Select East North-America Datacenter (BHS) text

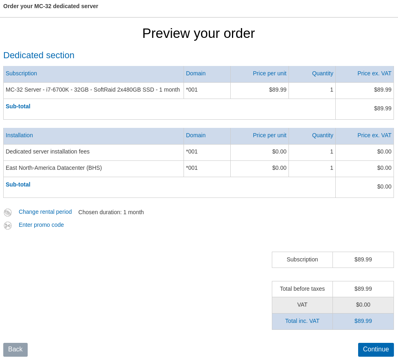[x=54, y=168]
